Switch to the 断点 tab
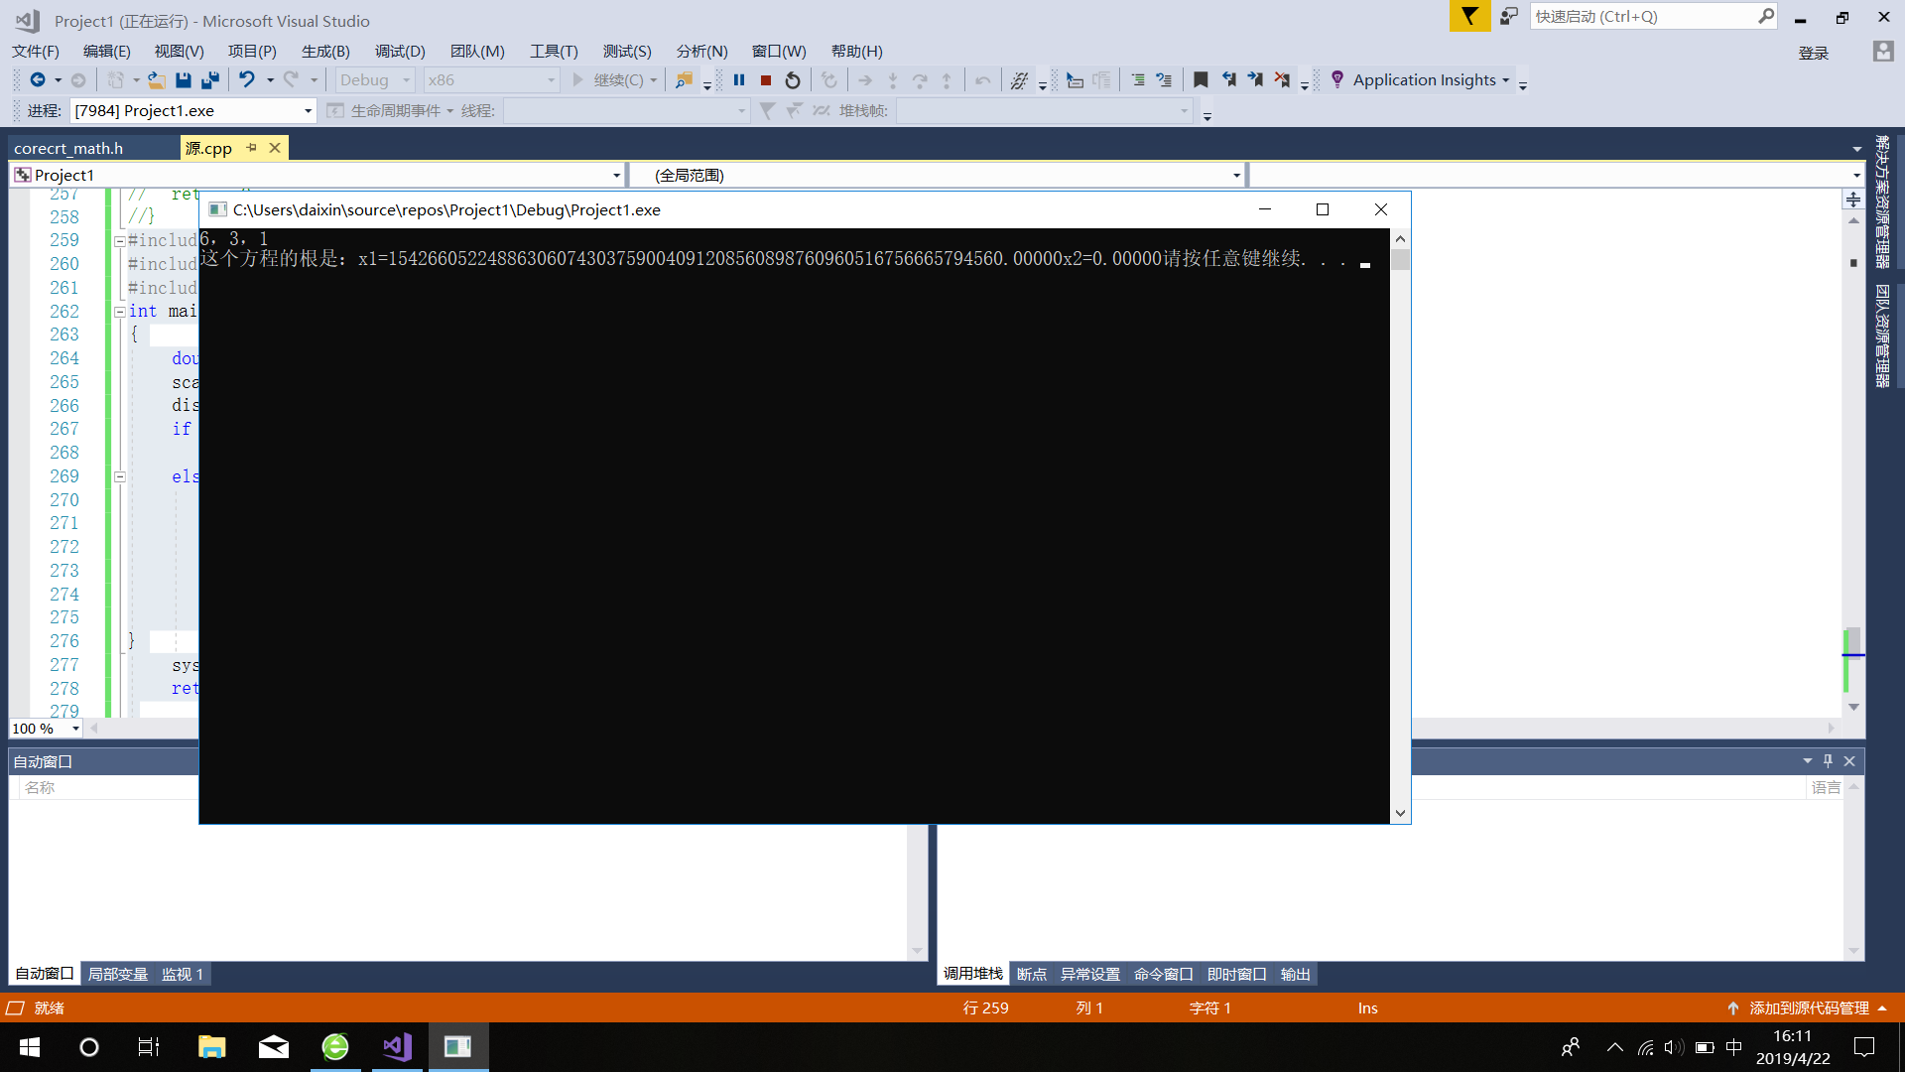Image resolution: width=1905 pixels, height=1072 pixels. coord(1032,975)
